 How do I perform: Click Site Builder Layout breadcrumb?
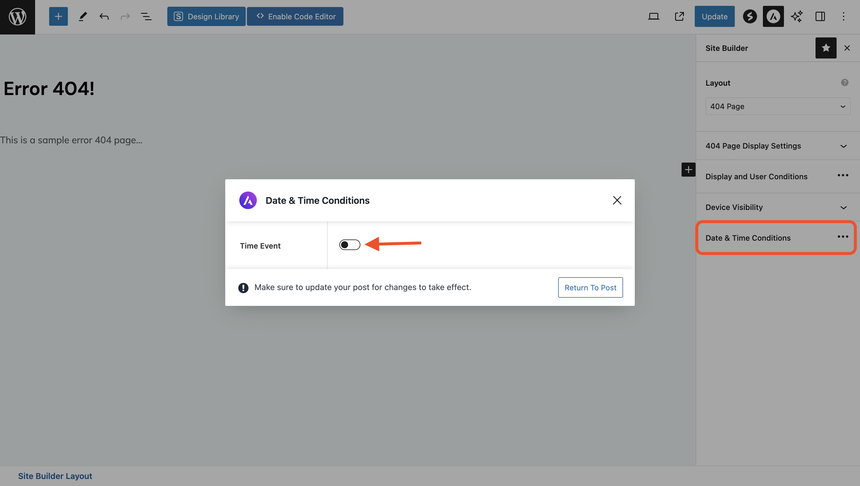click(55, 476)
